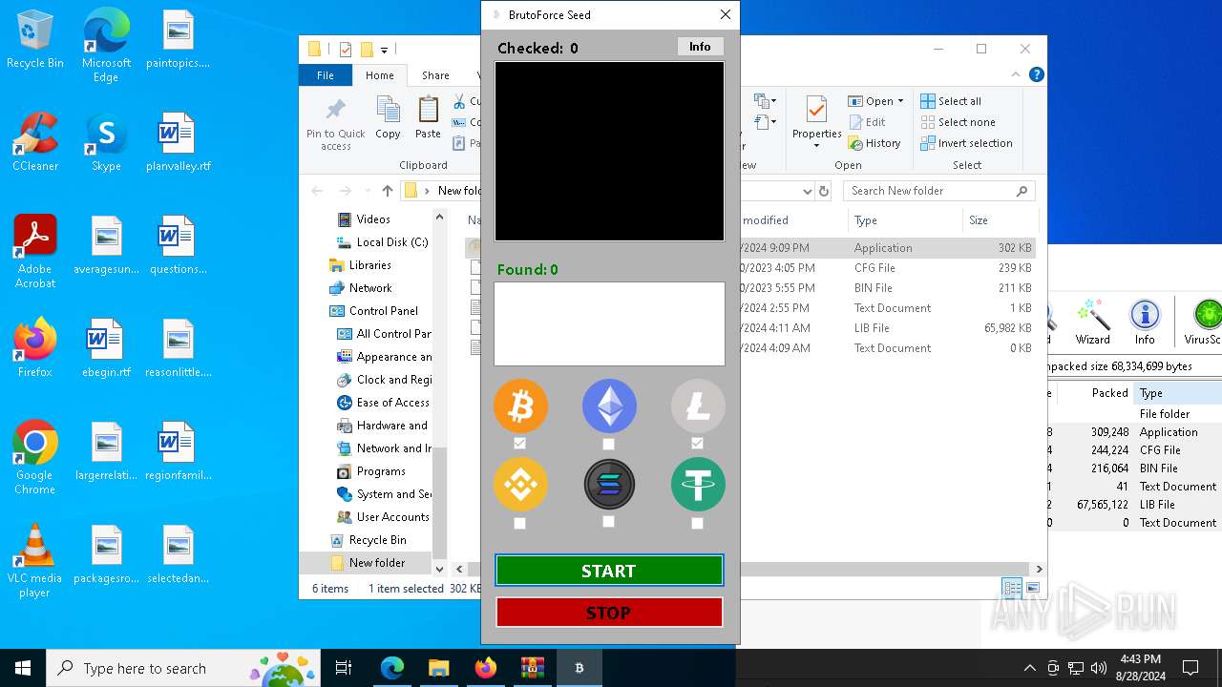
Task: Close the BrutoForce Seed window
Action: click(x=726, y=14)
